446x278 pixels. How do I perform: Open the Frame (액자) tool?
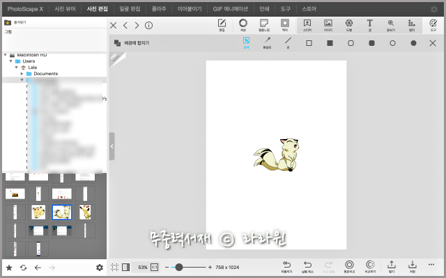(x=285, y=25)
